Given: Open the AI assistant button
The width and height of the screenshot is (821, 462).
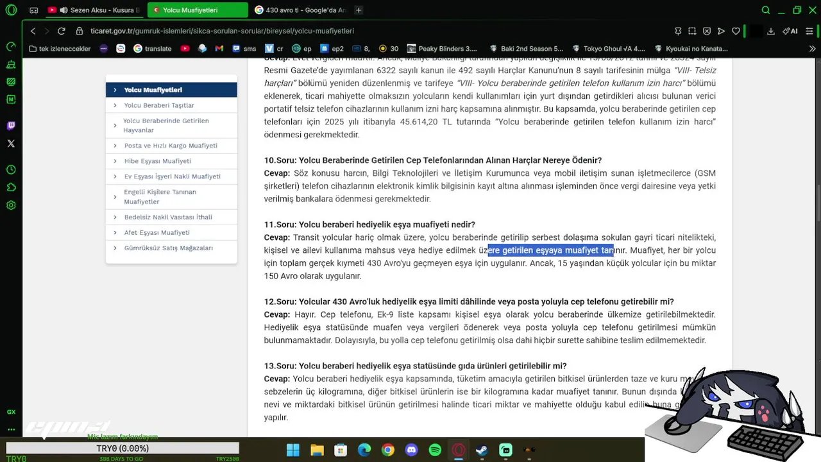Looking at the screenshot, I should (790, 31).
